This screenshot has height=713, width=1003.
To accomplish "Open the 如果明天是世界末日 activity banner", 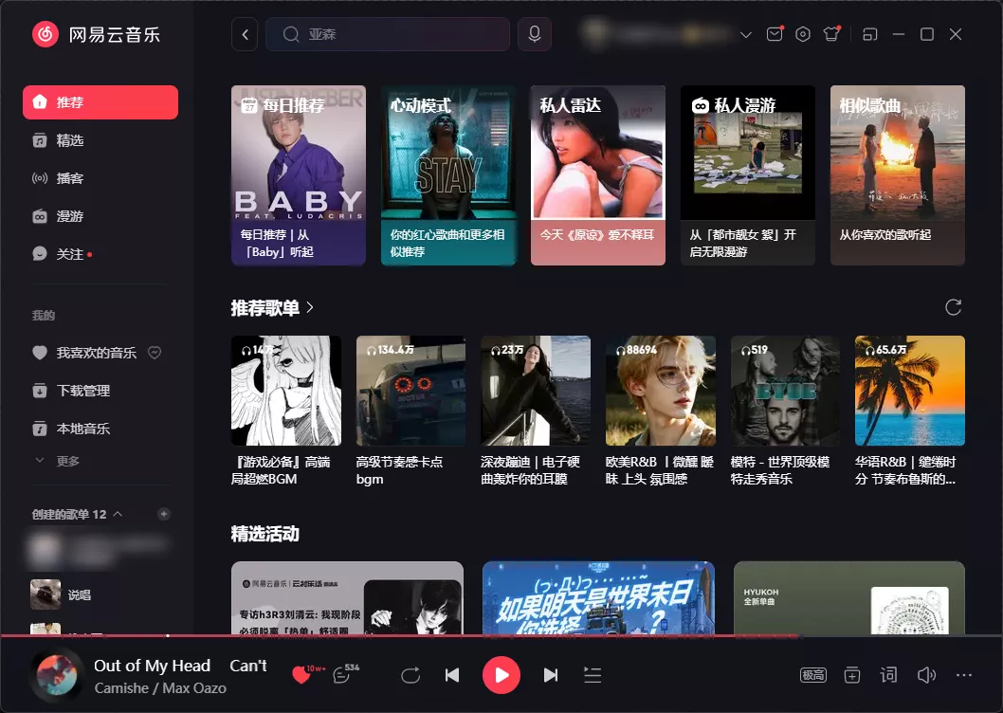I will click(598, 597).
